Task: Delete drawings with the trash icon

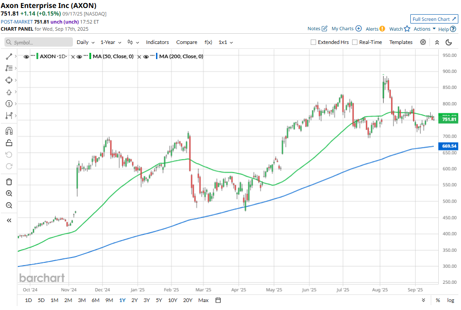Action: [9, 182]
